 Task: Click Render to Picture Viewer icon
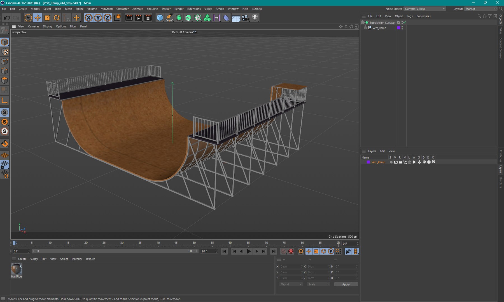pos(138,18)
